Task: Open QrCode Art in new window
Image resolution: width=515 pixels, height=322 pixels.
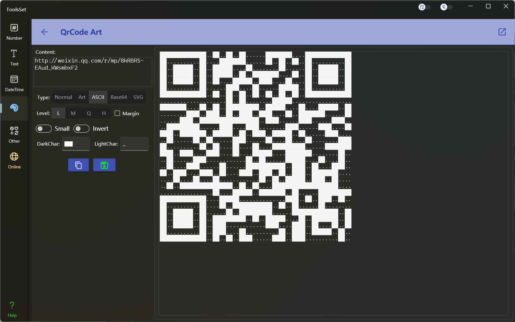Action: [502, 32]
